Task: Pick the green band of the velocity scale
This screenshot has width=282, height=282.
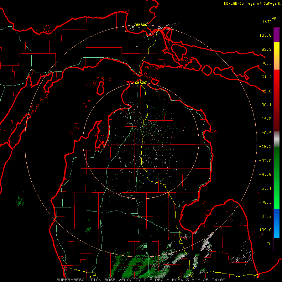Action: click(277, 178)
